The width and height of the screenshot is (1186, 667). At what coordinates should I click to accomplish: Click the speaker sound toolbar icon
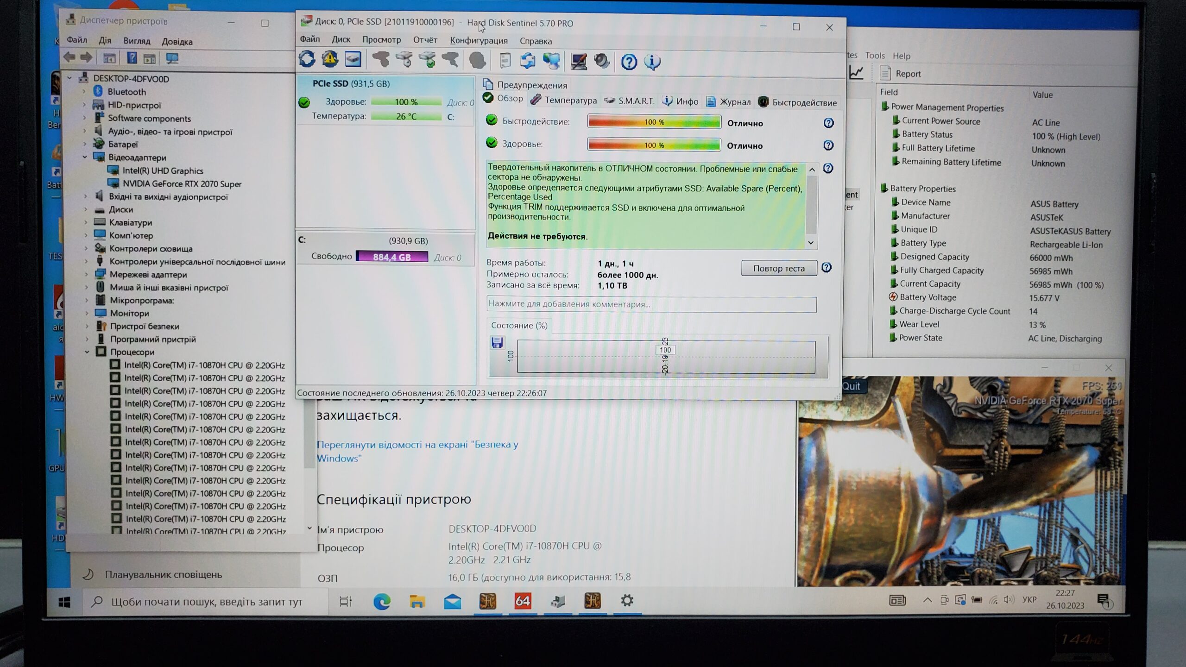click(x=601, y=61)
